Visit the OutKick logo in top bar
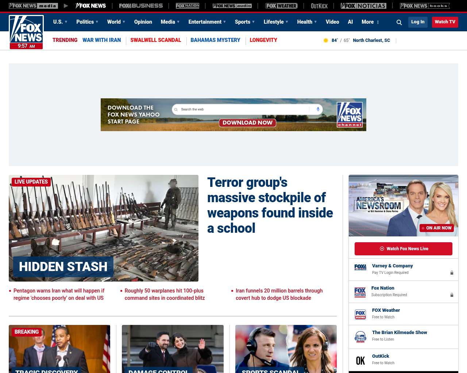The width and height of the screenshot is (467, 373). tap(319, 6)
